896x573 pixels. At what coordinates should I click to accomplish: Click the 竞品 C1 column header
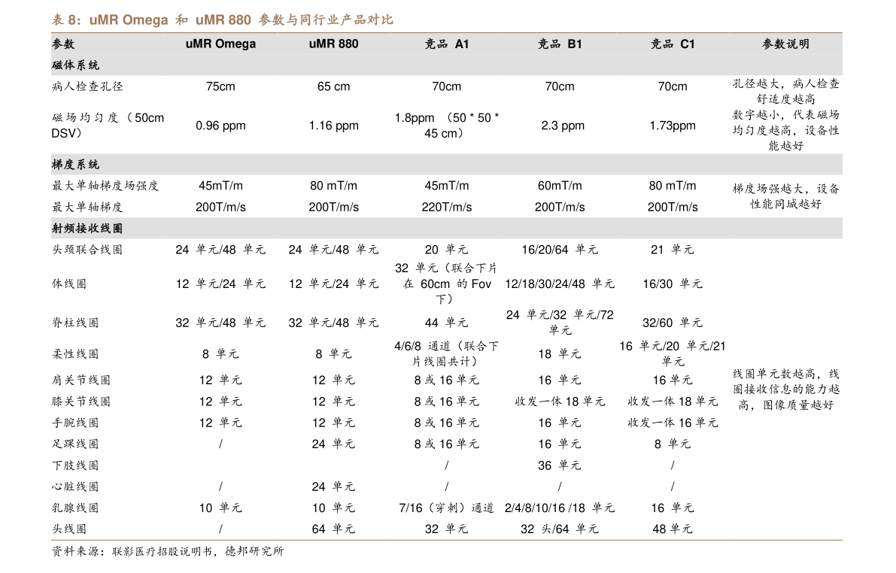point(672,44)
